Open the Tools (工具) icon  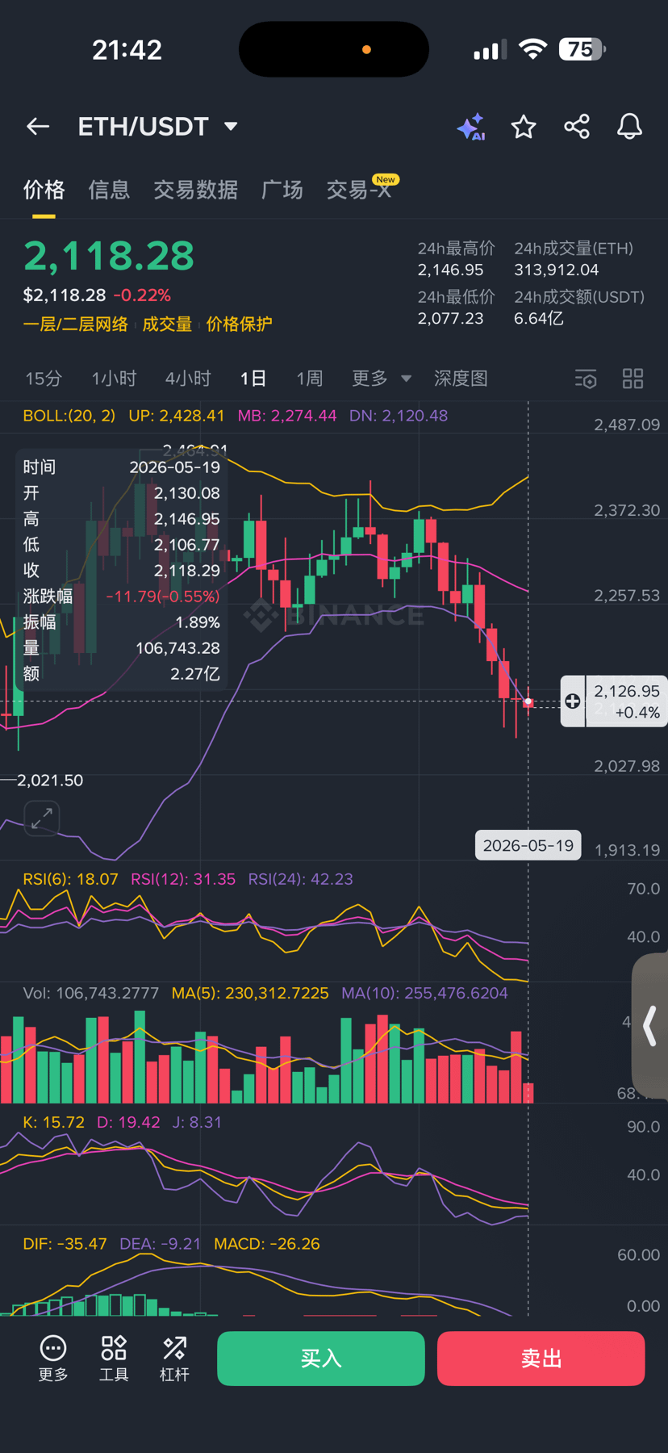pyautogui.click(x=114, y=1359)
